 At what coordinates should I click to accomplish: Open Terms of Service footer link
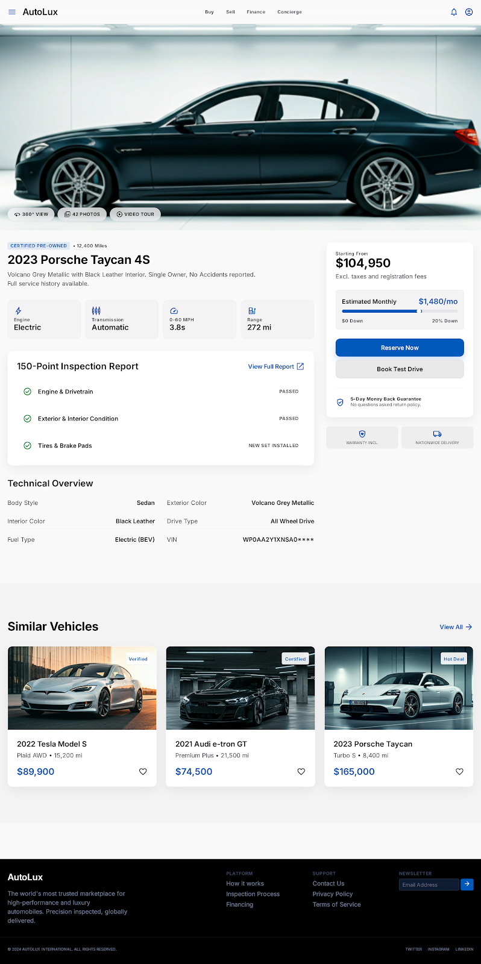[337, 904]
